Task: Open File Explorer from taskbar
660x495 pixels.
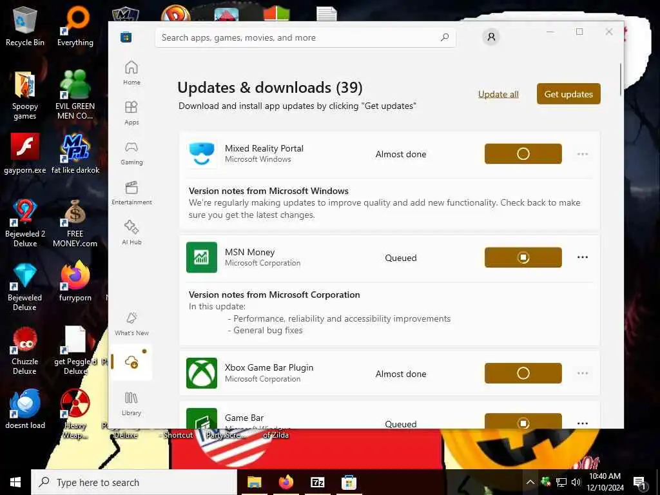Action: tap(254, 482)
